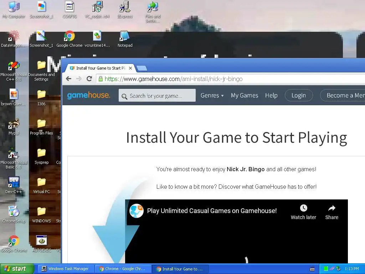Select the Microsoft Visual C++ 6.0 icon
The height and width of the screenshot is (274, 365).
point(14,71)
